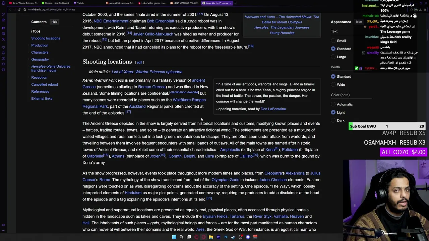Image resolution: width=429 pixels, height=241 pixels.
Task: Jump to (Top) in Contents
Action: 36,31
